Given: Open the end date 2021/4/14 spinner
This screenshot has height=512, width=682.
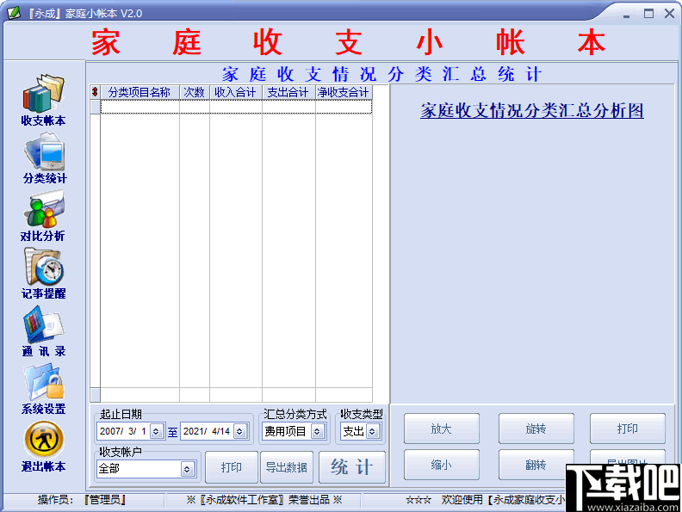Looking at the screenshot, I should (239, 432).
